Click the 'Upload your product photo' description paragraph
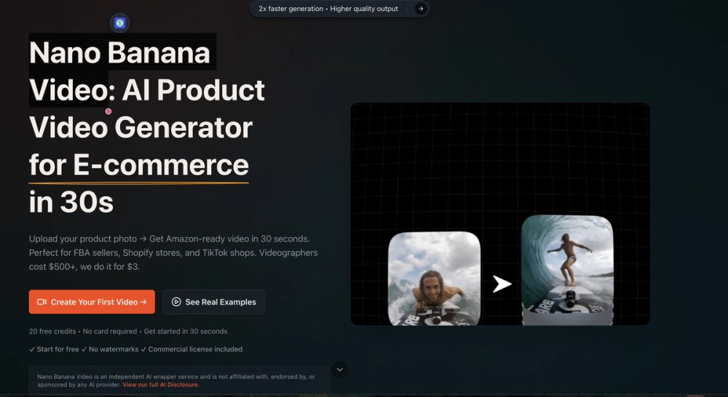This screenshot has width=728, height=397. [173, 253]
